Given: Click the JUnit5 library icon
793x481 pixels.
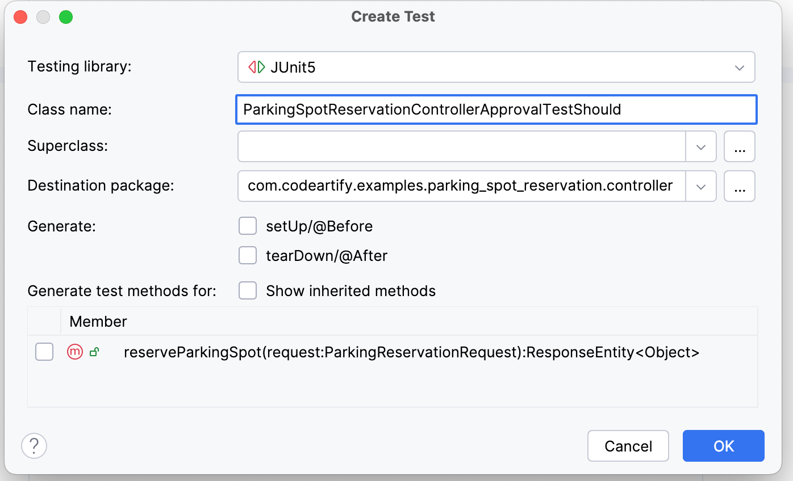Looking at the screenshot, I should tap(257, 67).
